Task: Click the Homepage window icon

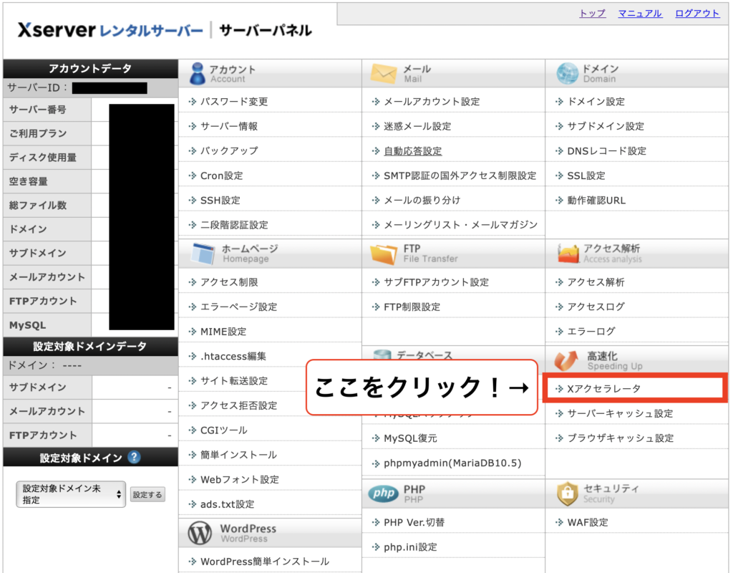Action: tap(203, 254)
